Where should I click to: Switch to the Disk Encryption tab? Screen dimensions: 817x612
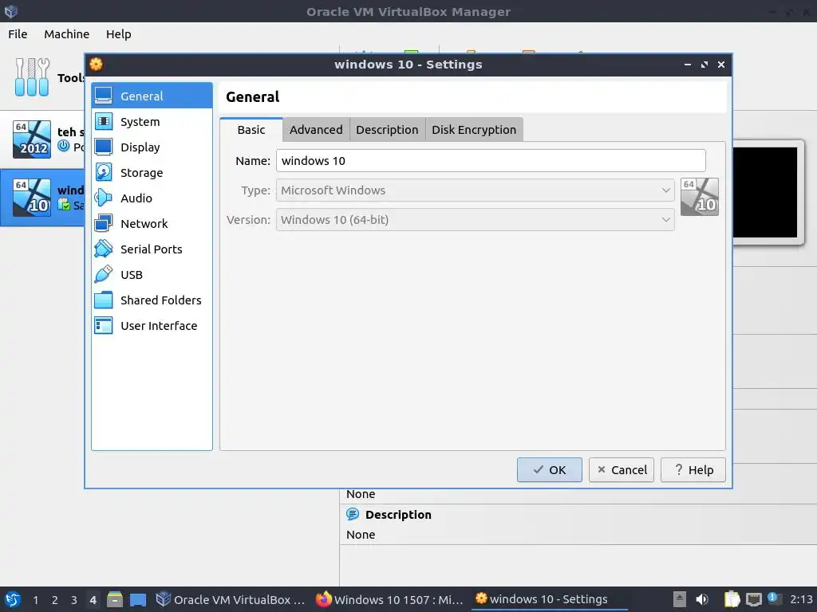click(474, 130)
